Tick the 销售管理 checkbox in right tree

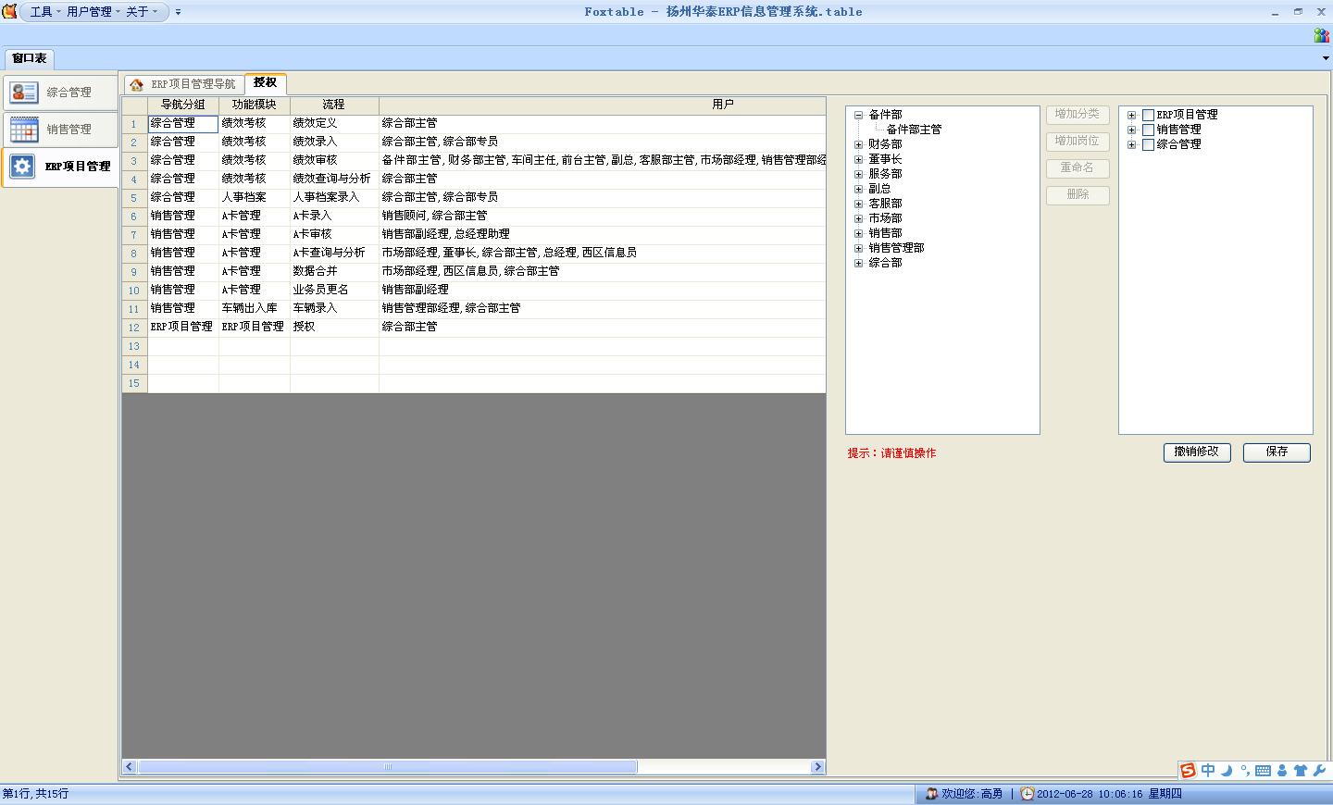point(1148,130)
